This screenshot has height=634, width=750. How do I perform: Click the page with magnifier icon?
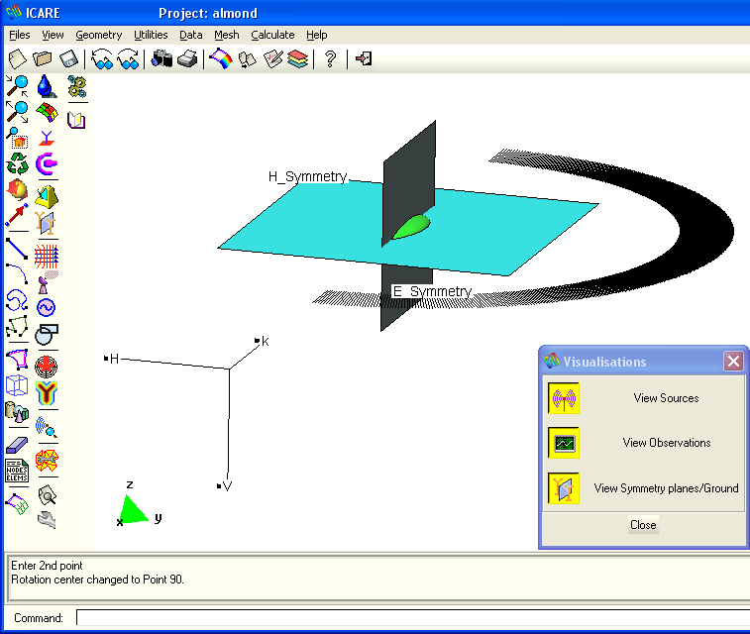tap(48, 495)
